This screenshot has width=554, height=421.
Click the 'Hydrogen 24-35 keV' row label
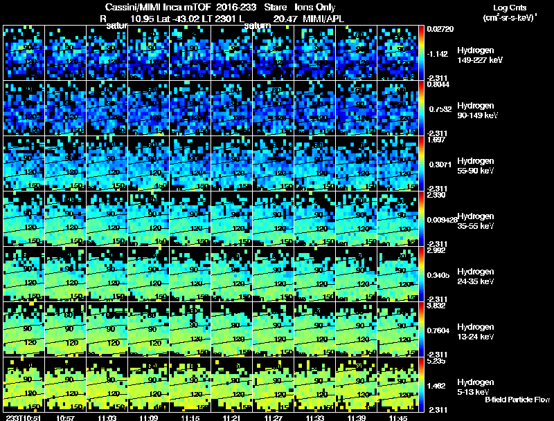(476, 277)
